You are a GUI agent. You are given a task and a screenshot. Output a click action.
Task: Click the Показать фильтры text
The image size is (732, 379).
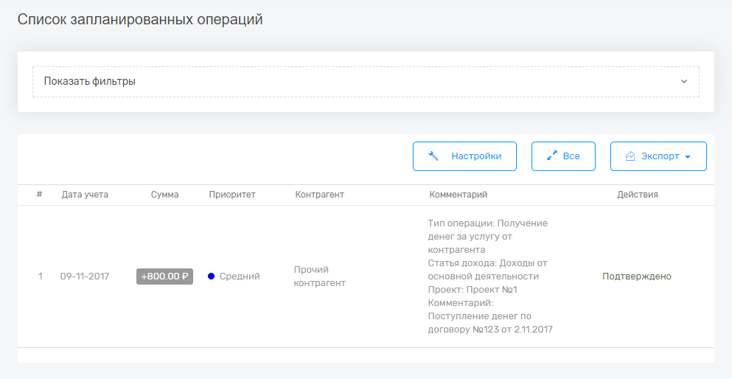click(90, 81)
